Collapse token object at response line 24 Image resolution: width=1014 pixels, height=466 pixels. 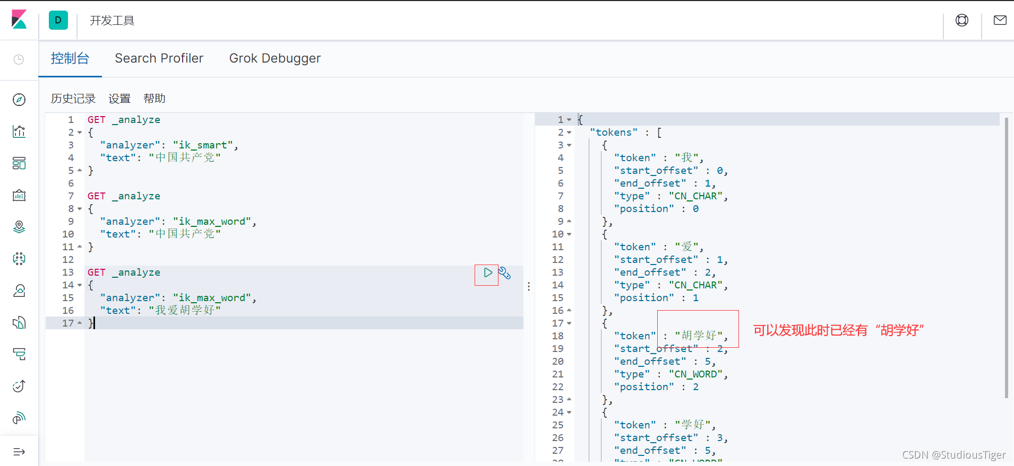click(x=569, y=412)
